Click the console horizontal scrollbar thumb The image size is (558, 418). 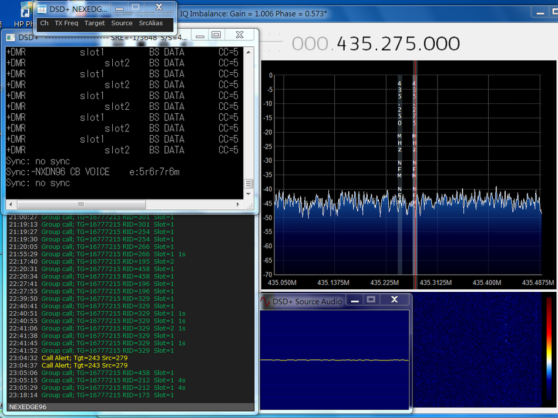point(81,204)
